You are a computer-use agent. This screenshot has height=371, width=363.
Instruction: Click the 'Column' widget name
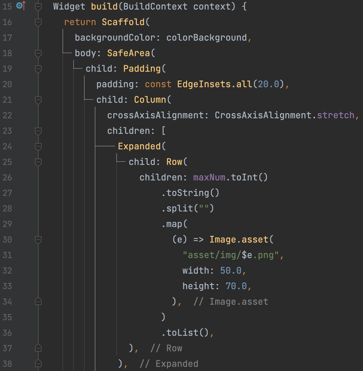pyautogui.click(x=150, y=100)
